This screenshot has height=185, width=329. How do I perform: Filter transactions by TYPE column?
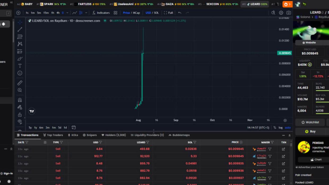coord(61,142)
